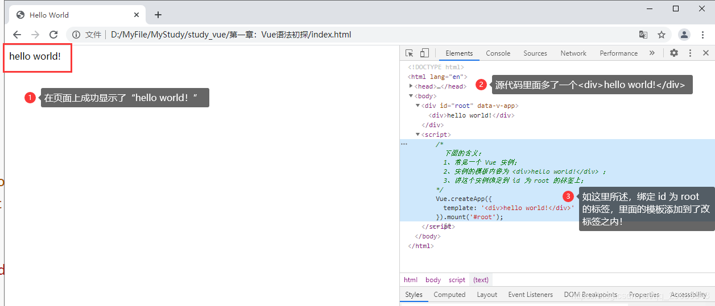This screenshot has height=306, width=715.
Task: Click the hello world! page text
Action: click(35, 57)
